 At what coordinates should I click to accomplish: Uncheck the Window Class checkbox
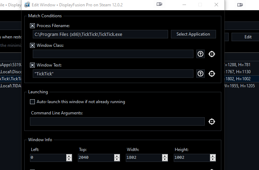tap(32, 45)
